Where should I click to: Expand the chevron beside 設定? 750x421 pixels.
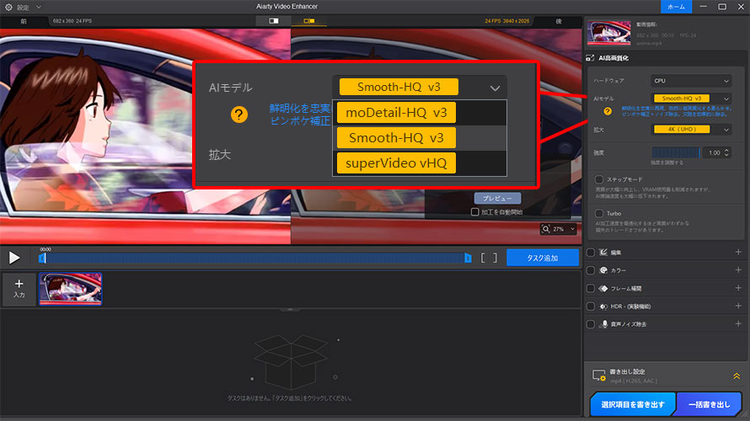click(x=39, y=8)
